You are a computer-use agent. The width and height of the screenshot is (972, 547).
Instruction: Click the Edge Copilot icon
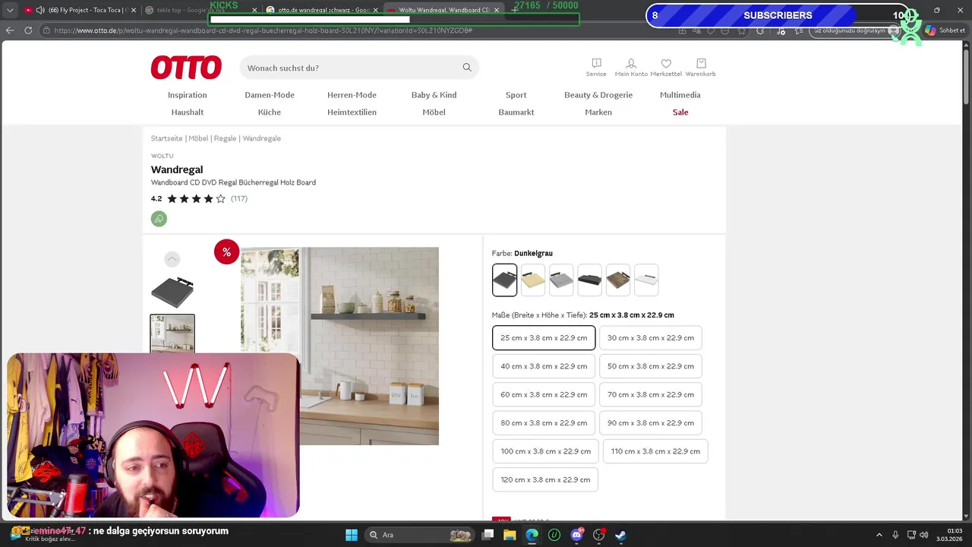tap(930, 30)
